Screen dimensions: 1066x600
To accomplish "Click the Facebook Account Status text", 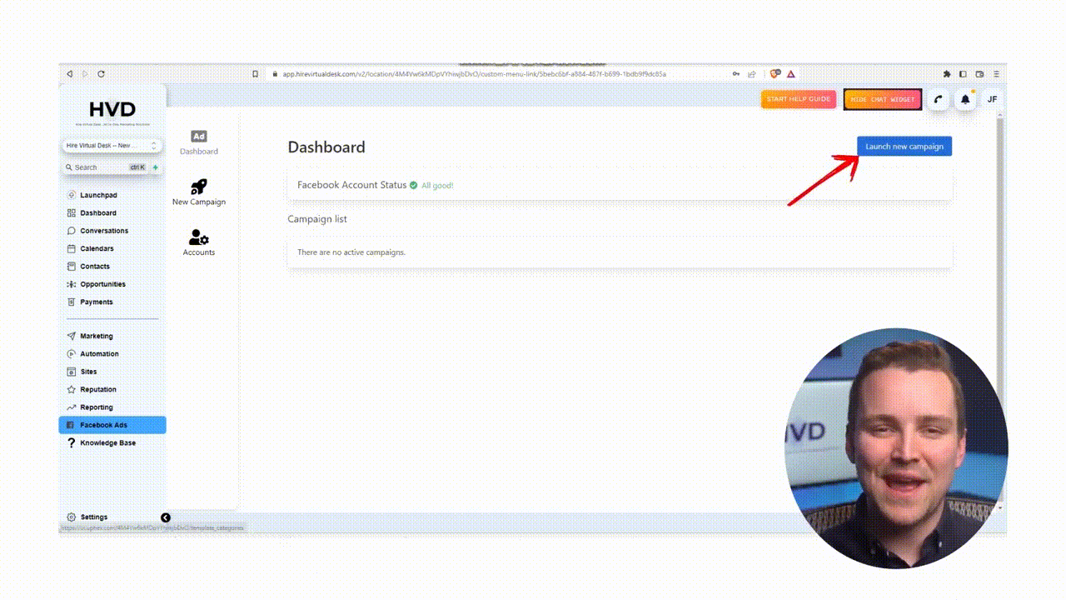I will [x=352, y=185].
